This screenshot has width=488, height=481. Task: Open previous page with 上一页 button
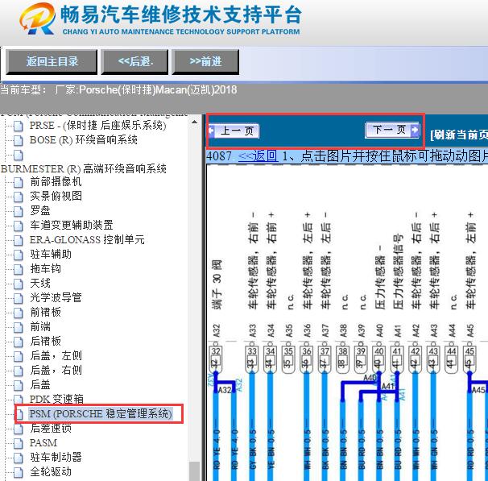(234, 131)
